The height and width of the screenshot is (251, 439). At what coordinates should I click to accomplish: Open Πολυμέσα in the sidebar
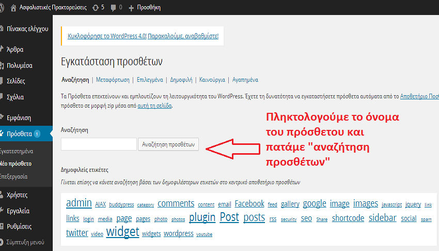[20, 65]
